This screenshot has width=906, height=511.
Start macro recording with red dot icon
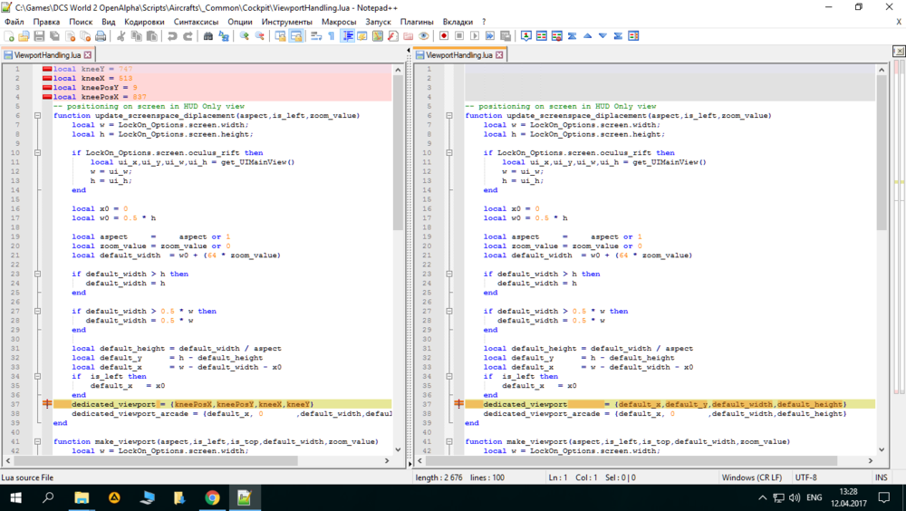[x=444, y=36]
